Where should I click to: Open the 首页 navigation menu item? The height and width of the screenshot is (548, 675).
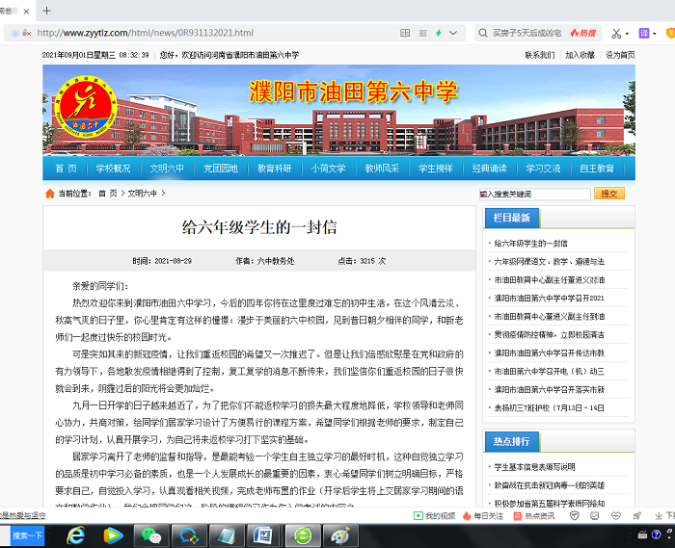point(66,169)
